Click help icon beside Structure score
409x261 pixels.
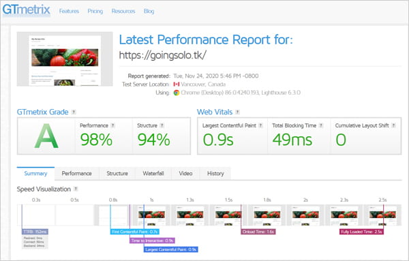pos(162,125)
